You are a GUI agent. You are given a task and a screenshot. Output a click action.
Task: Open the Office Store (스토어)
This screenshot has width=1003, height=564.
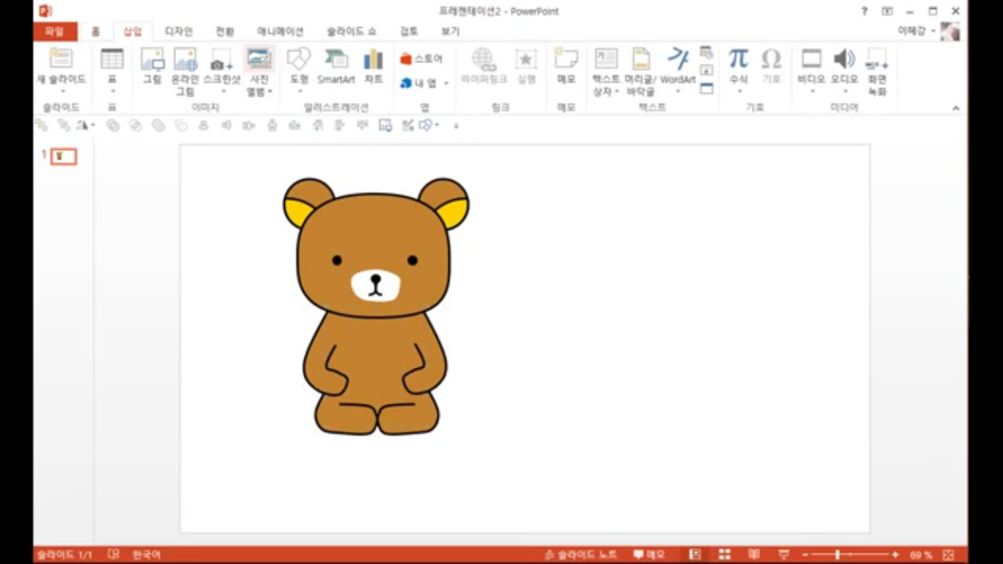tap(422, 59)
